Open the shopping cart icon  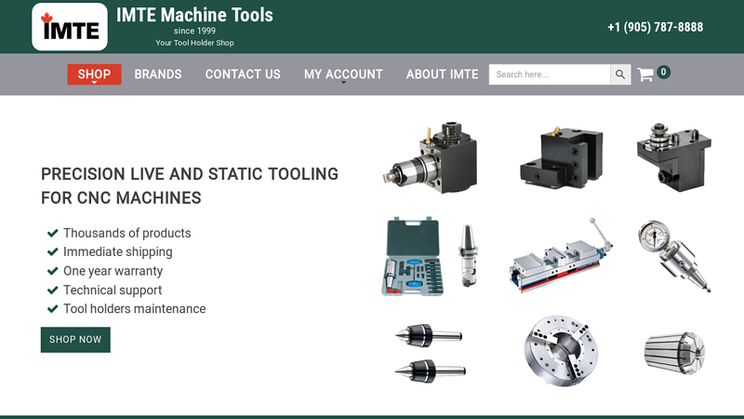coord(645,74)
